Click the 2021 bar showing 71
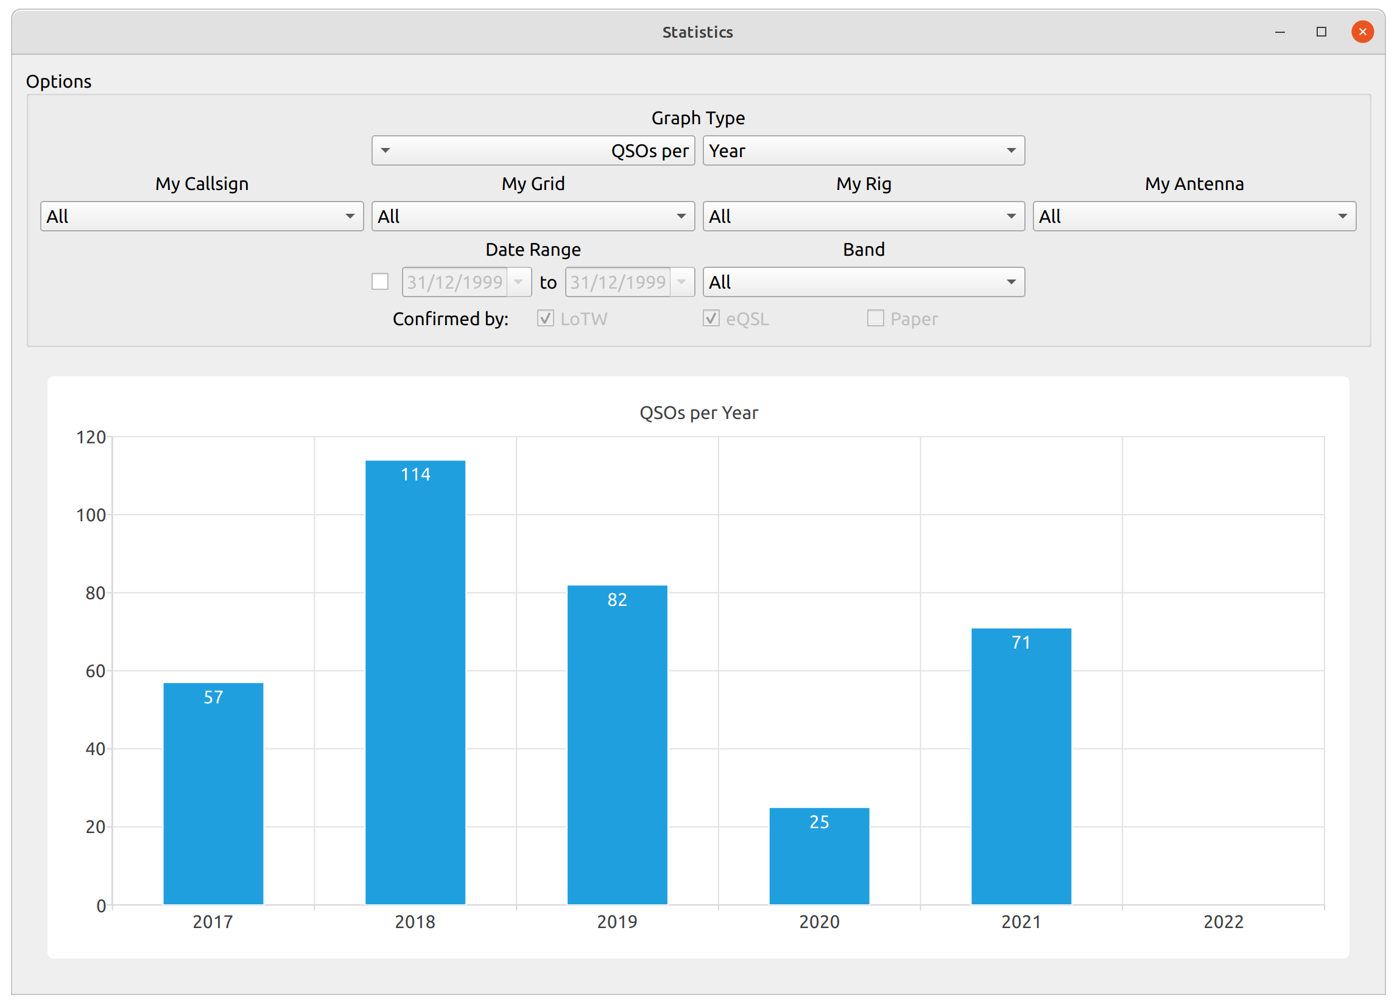This screenshot has width=1397, height=1006. point(1021,765)
